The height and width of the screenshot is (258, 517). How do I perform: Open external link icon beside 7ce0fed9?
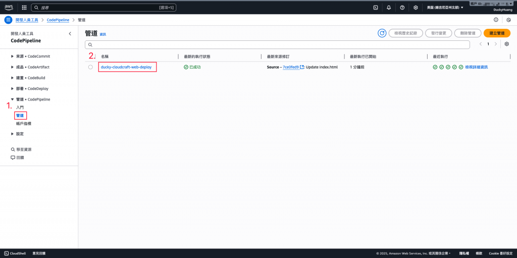[302, 67]
